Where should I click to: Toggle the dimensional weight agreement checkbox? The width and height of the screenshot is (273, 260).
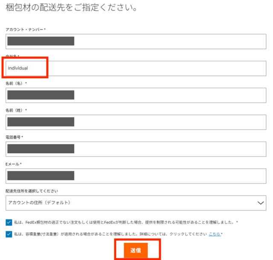click(x=9, y=234)
